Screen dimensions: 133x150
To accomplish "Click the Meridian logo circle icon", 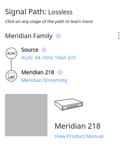I will [11, 76].
